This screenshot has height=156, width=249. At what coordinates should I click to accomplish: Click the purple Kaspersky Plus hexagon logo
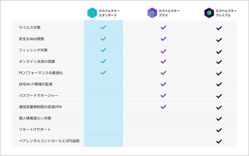tap(152, 13)
